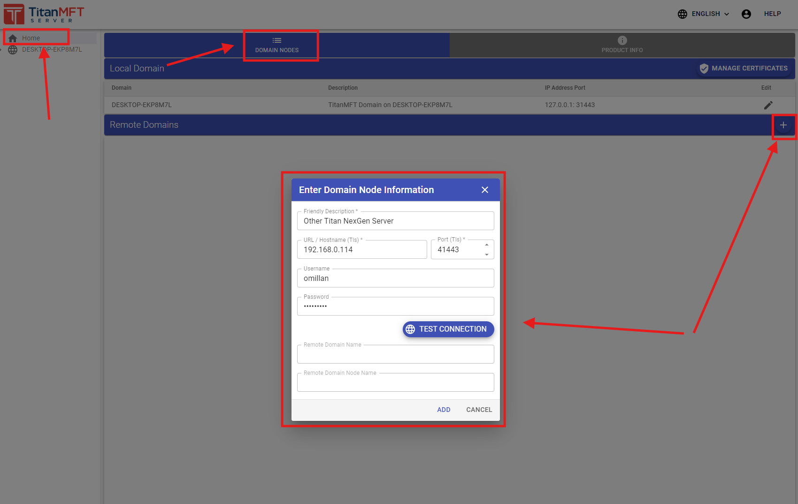The height and width of the screenshot is (504, 798).
Task: Add a remote domain with plus icon
Action: (x=783, y=125)
